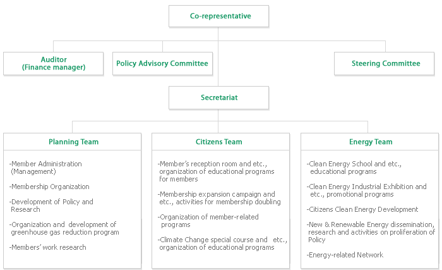Select Membership expansion campaign item
Screen dimensions: 442x270
(219, 198)
